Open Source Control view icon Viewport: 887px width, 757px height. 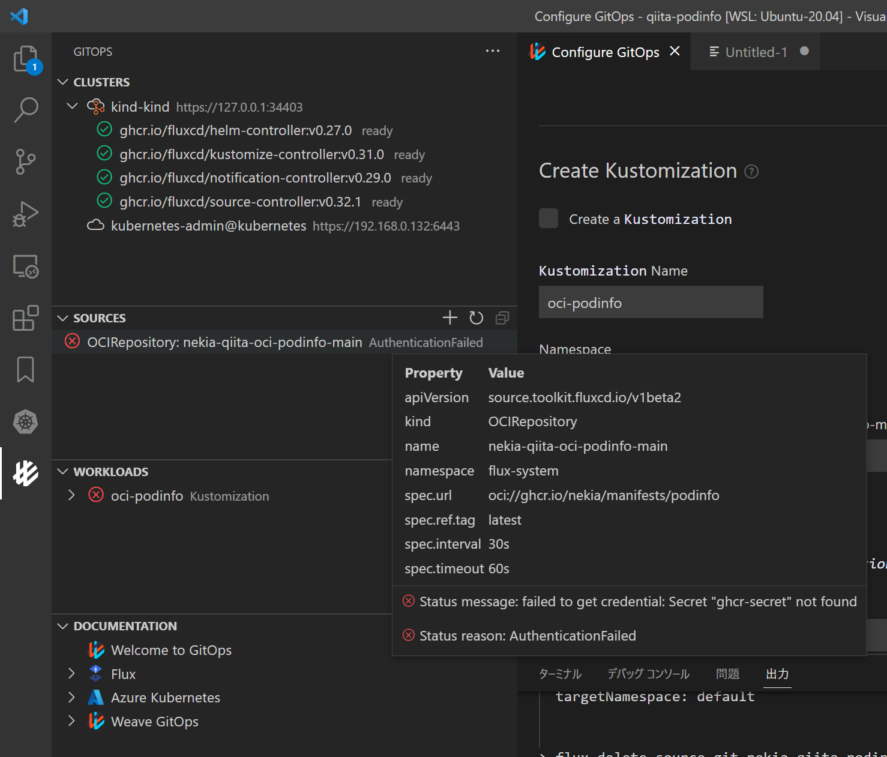pyautogui.click(x=26, y=161)
